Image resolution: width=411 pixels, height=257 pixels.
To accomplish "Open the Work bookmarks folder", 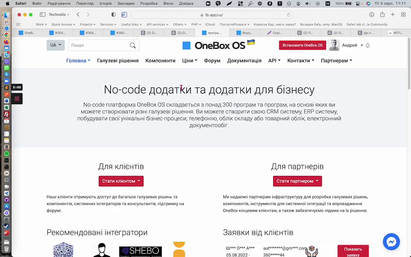I will [41, 24].
